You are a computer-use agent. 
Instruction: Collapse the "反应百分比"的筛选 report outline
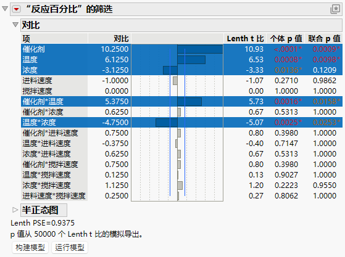pos(5,9)
